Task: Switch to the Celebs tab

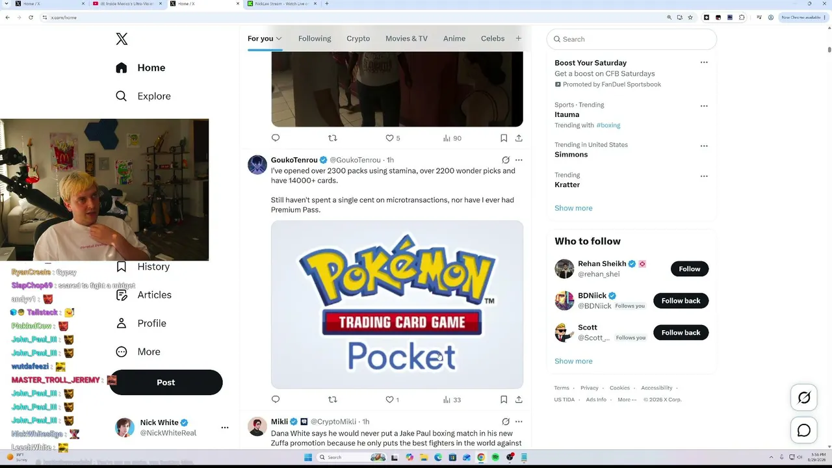Action: point(493,38)
